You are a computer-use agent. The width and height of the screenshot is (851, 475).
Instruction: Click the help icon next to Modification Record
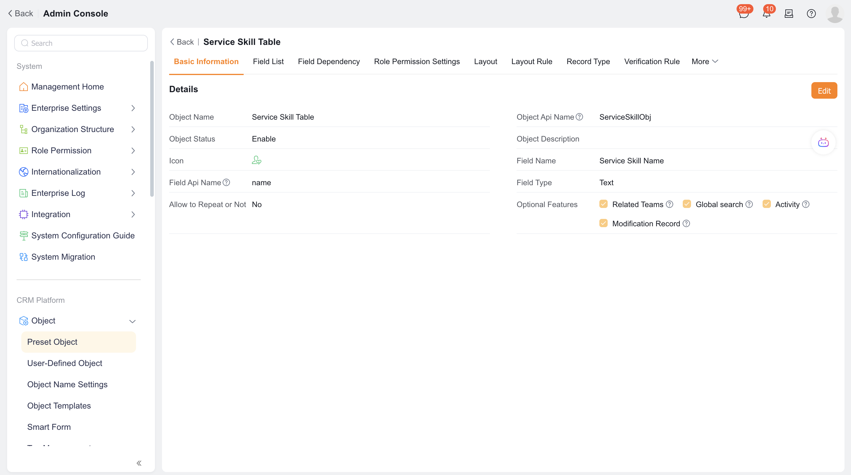coord(686,224)
